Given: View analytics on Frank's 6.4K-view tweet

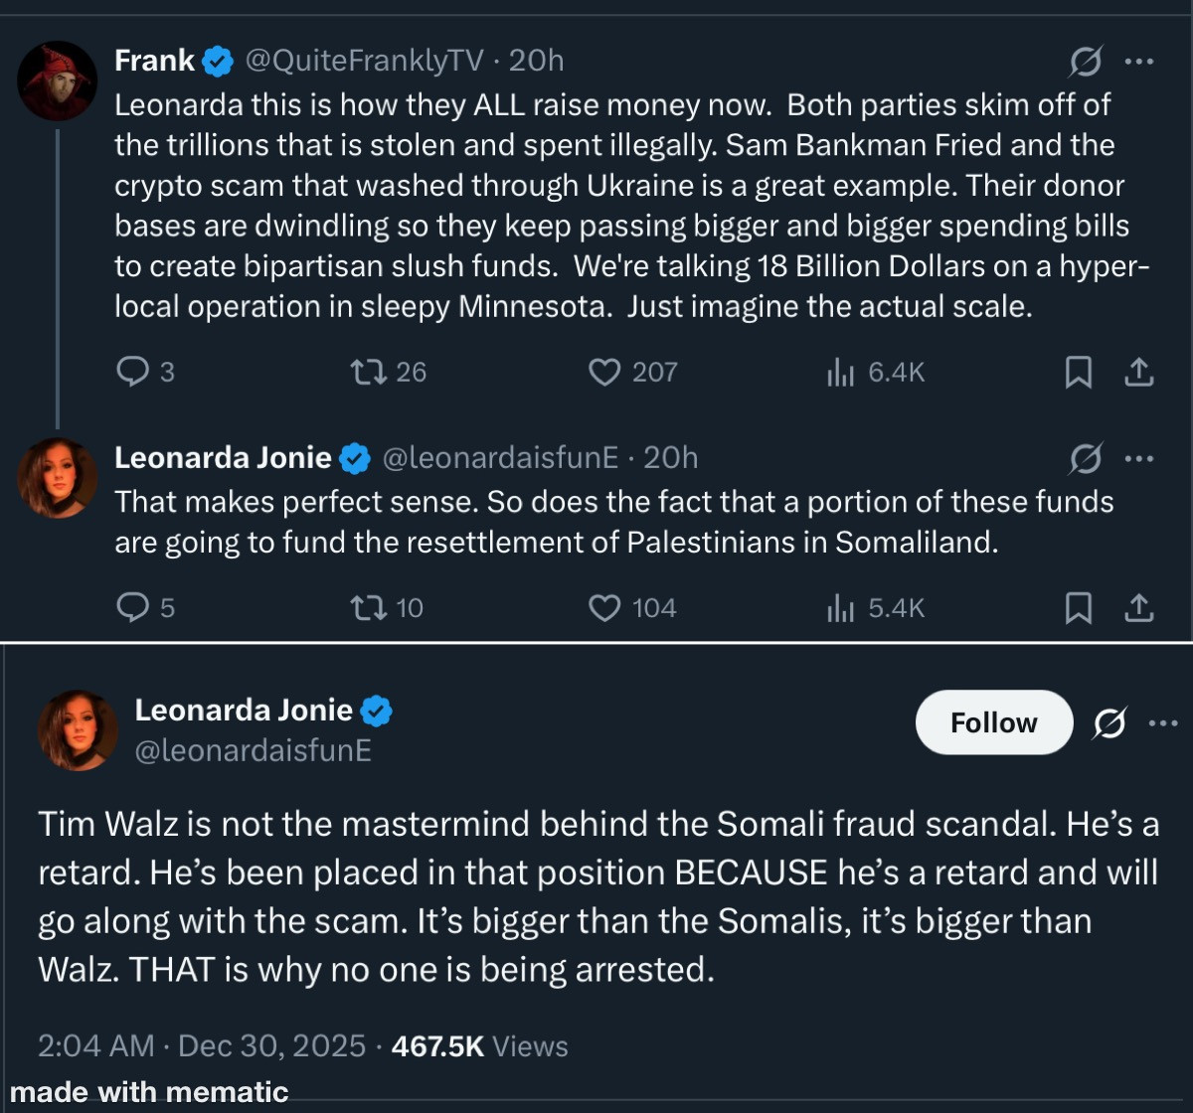Looking at the screenshot, I should [x=840, y=372].
